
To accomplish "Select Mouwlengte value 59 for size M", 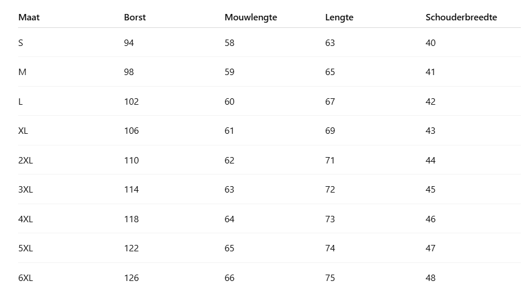I will [x=229, y=72].
